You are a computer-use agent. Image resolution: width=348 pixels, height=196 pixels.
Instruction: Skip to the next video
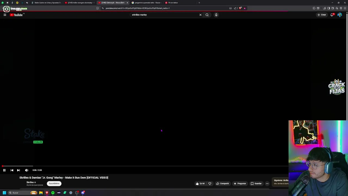(18, 170)
